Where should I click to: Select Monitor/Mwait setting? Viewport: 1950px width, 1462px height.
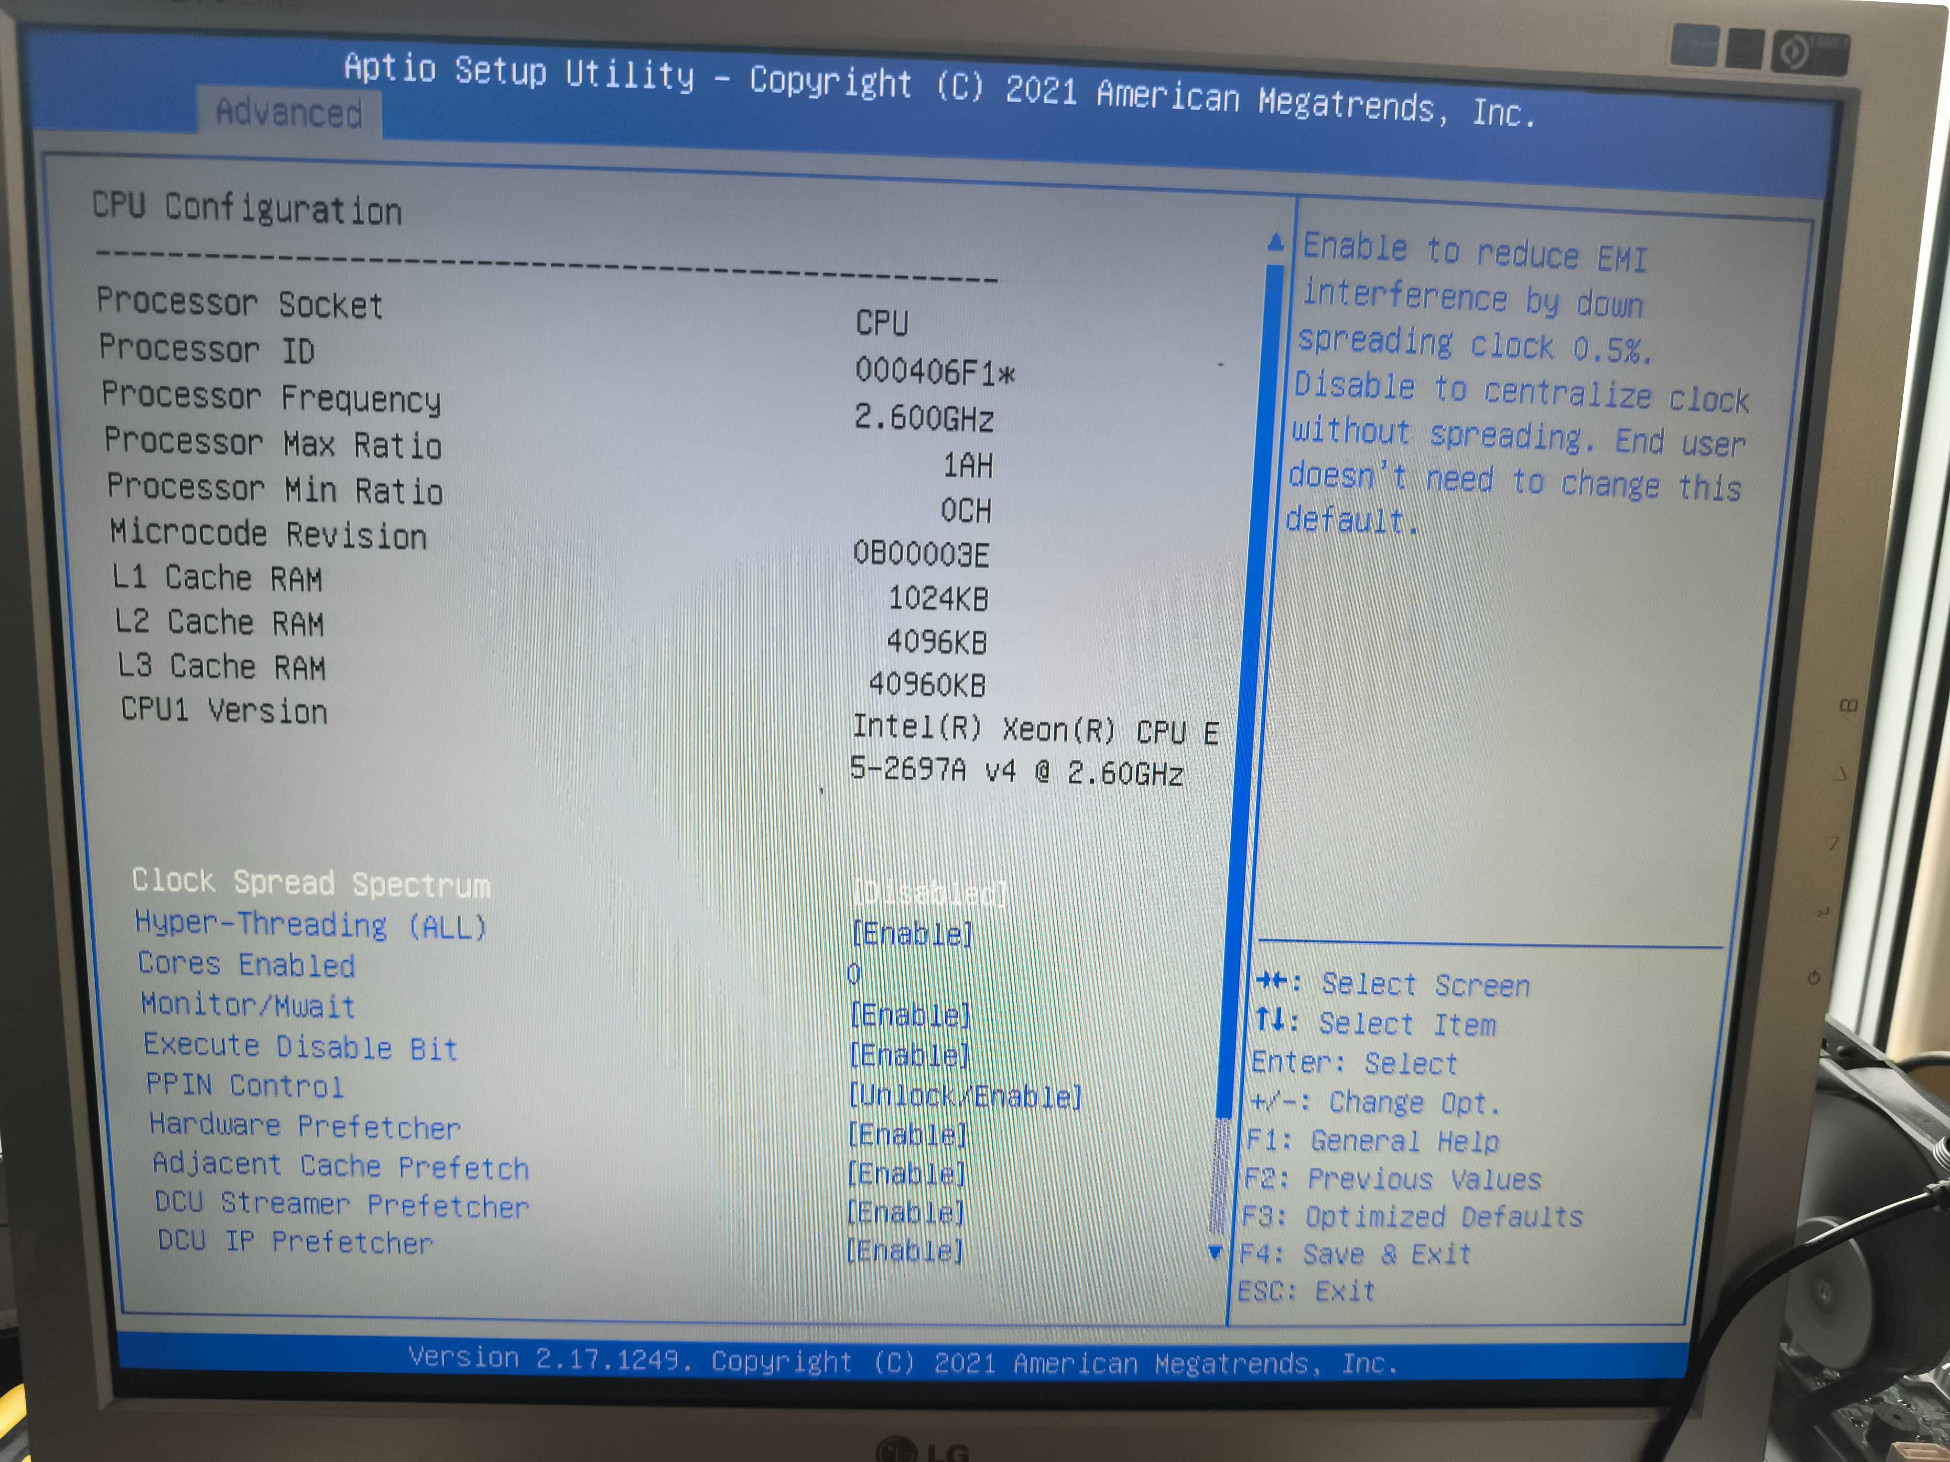pyautogui.click(x=248, y=1005)
